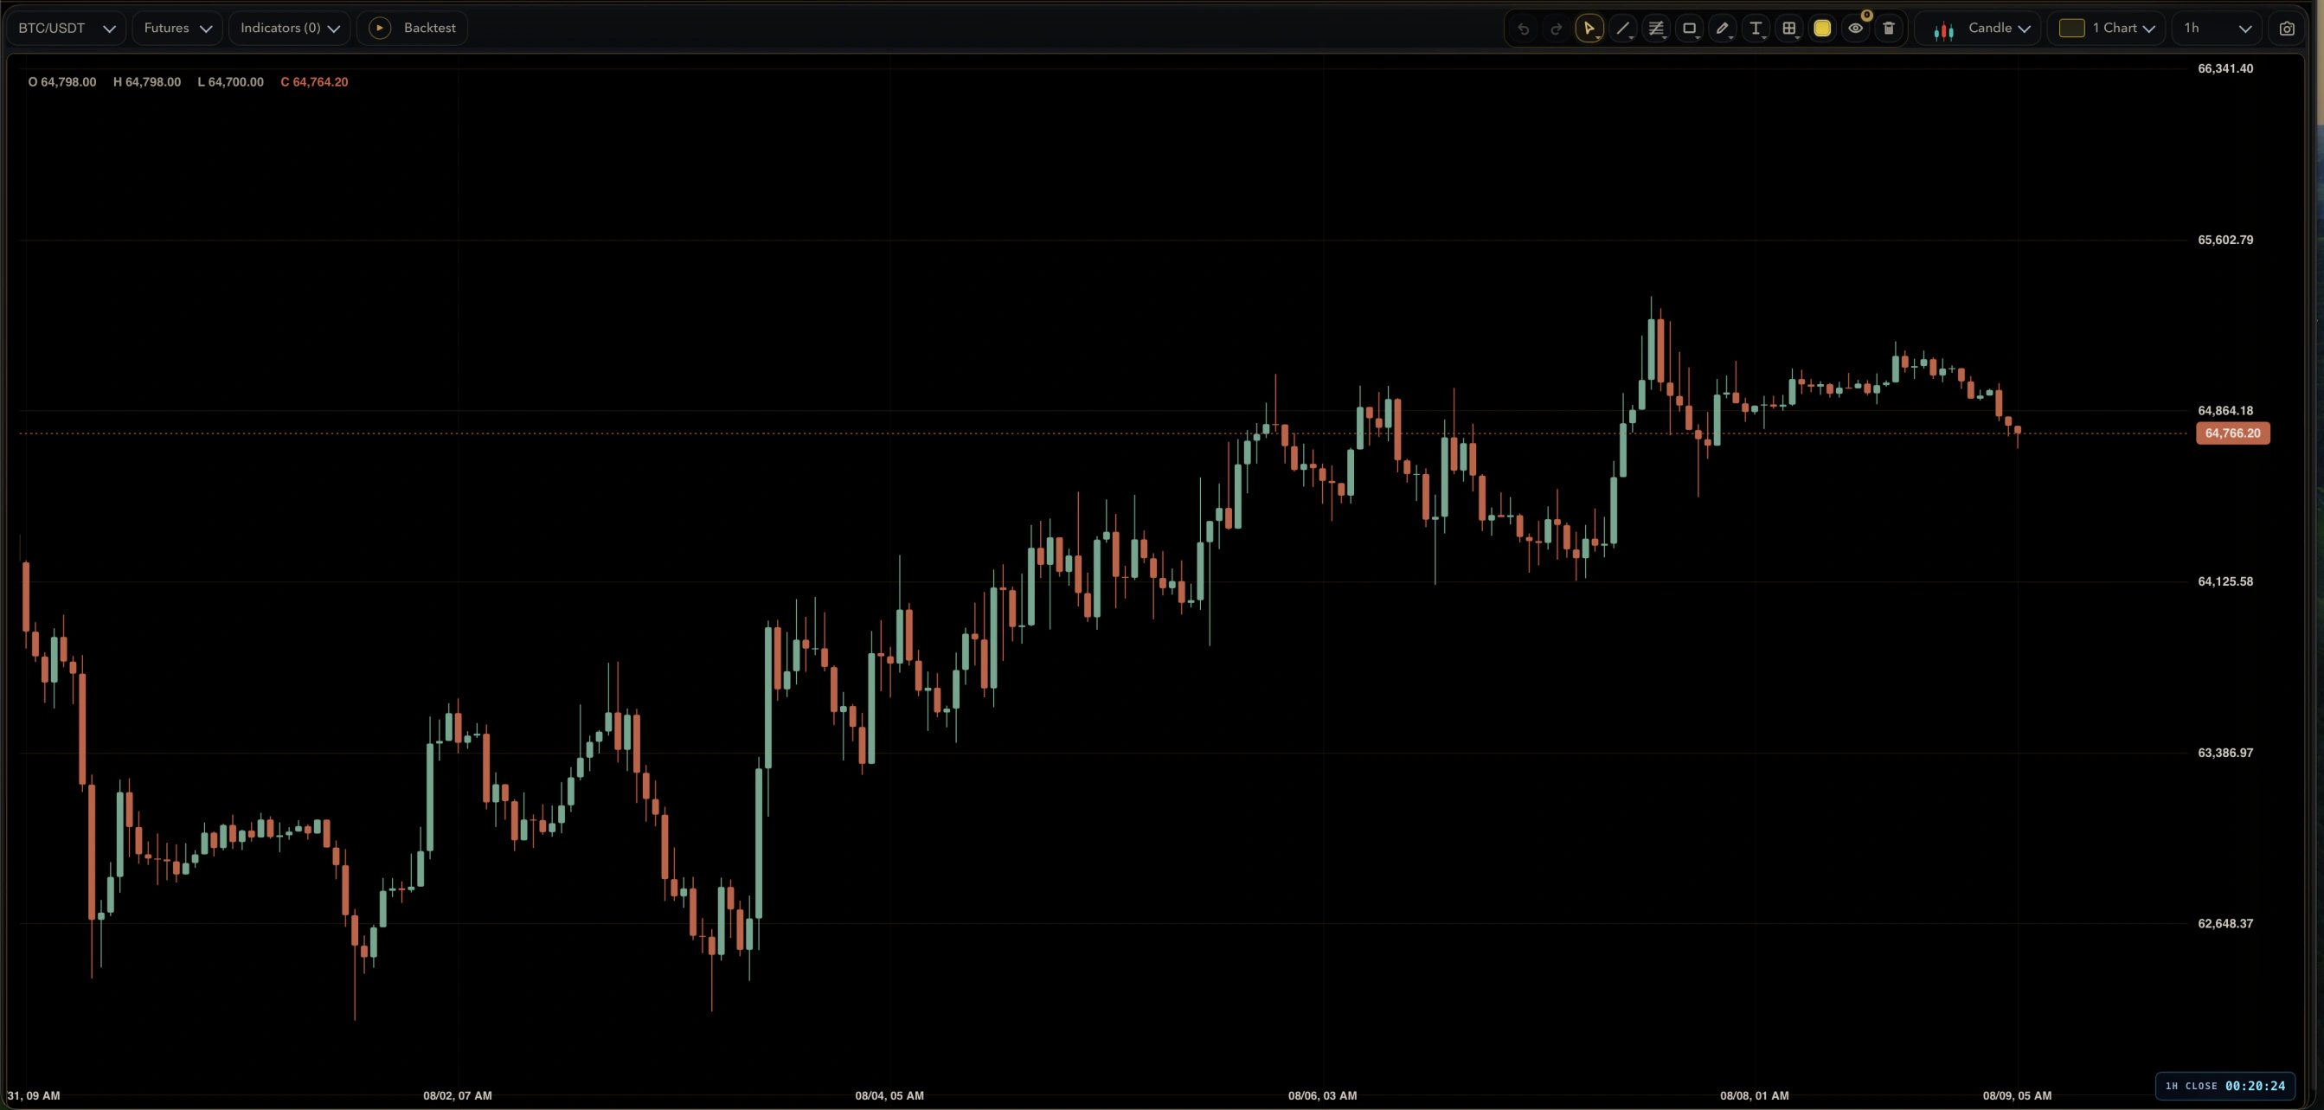This screenshot has width=2324, height=1110.
Task: Click the high value H 64,798.00
Action: point(147,82)
